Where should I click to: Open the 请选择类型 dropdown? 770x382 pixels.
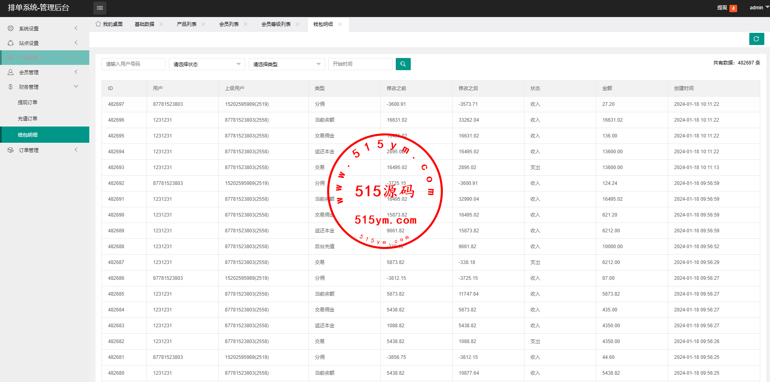click(287, 64)
